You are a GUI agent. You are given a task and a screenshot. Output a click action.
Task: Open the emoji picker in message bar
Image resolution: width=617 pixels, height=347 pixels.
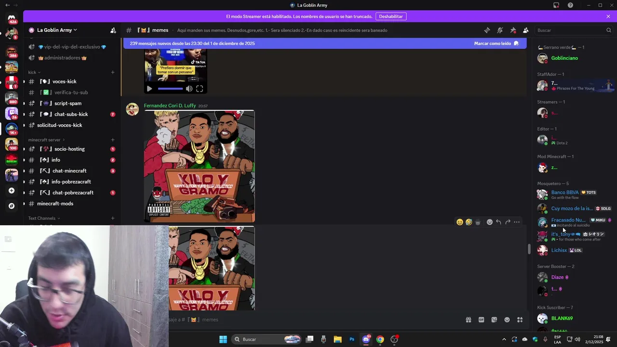click(x=507, y=320)
